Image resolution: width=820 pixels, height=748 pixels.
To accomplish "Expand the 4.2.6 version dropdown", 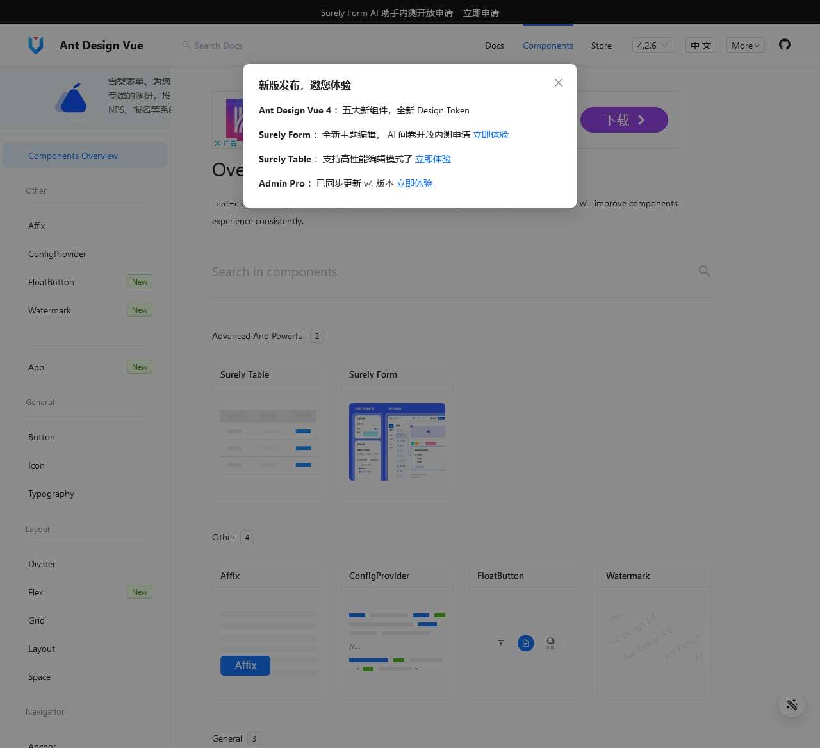I will pos(653,46).
